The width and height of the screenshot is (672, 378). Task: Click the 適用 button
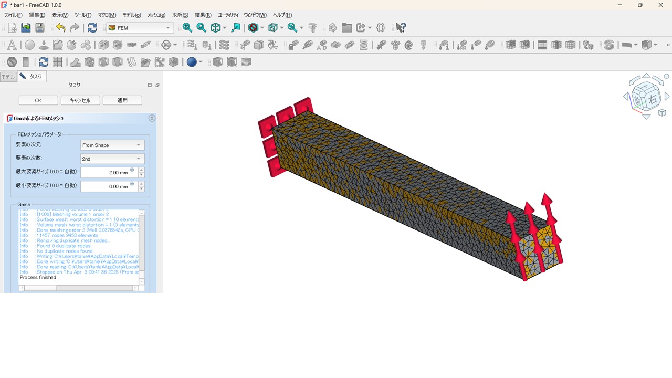[x=122, y=100]
